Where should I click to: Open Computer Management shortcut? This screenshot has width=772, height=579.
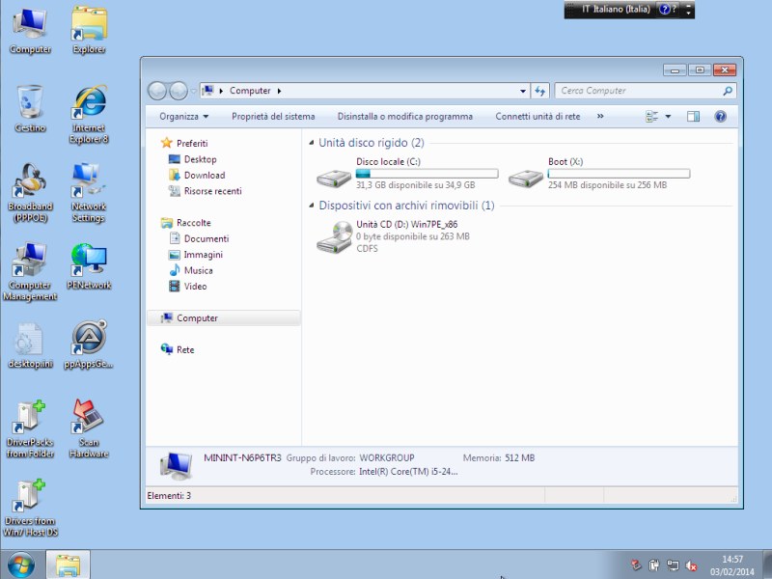pyautogui.click(x=30, y=272)
